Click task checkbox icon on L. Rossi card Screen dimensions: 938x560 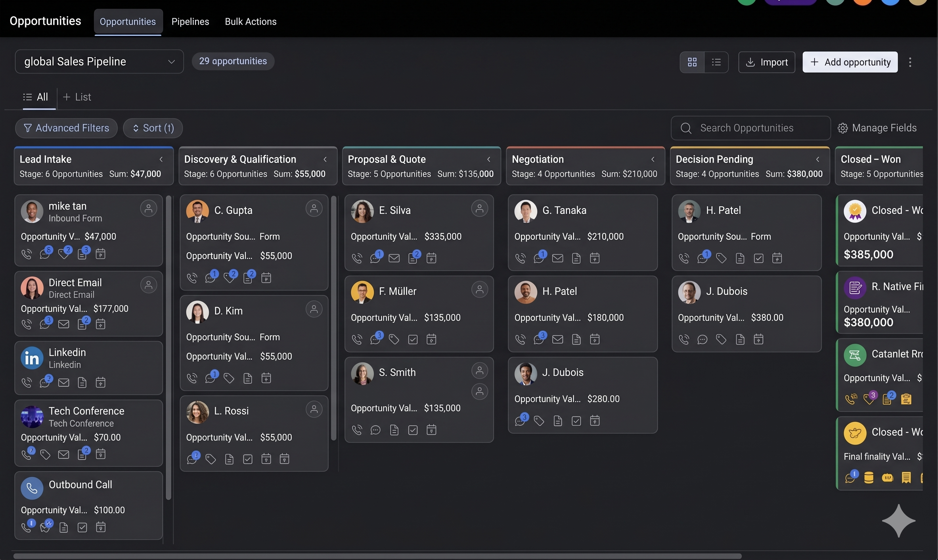click(x=248, y=459)
